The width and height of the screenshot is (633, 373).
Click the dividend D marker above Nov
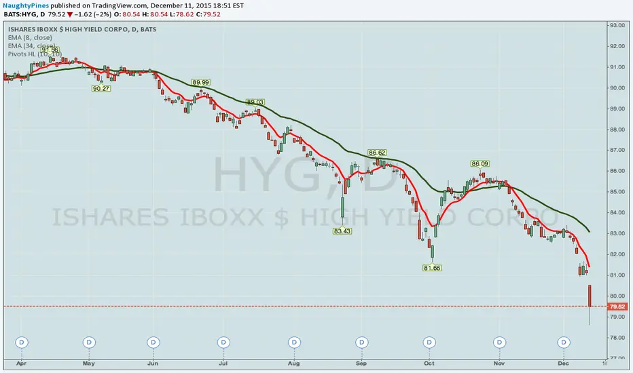[x=499, y=342]
